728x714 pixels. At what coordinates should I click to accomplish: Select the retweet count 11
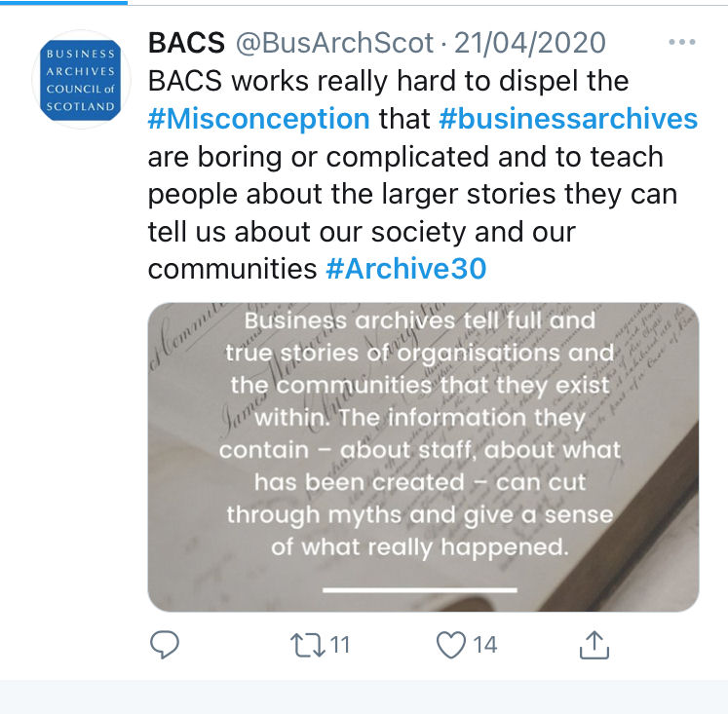(x=340, y=645)
